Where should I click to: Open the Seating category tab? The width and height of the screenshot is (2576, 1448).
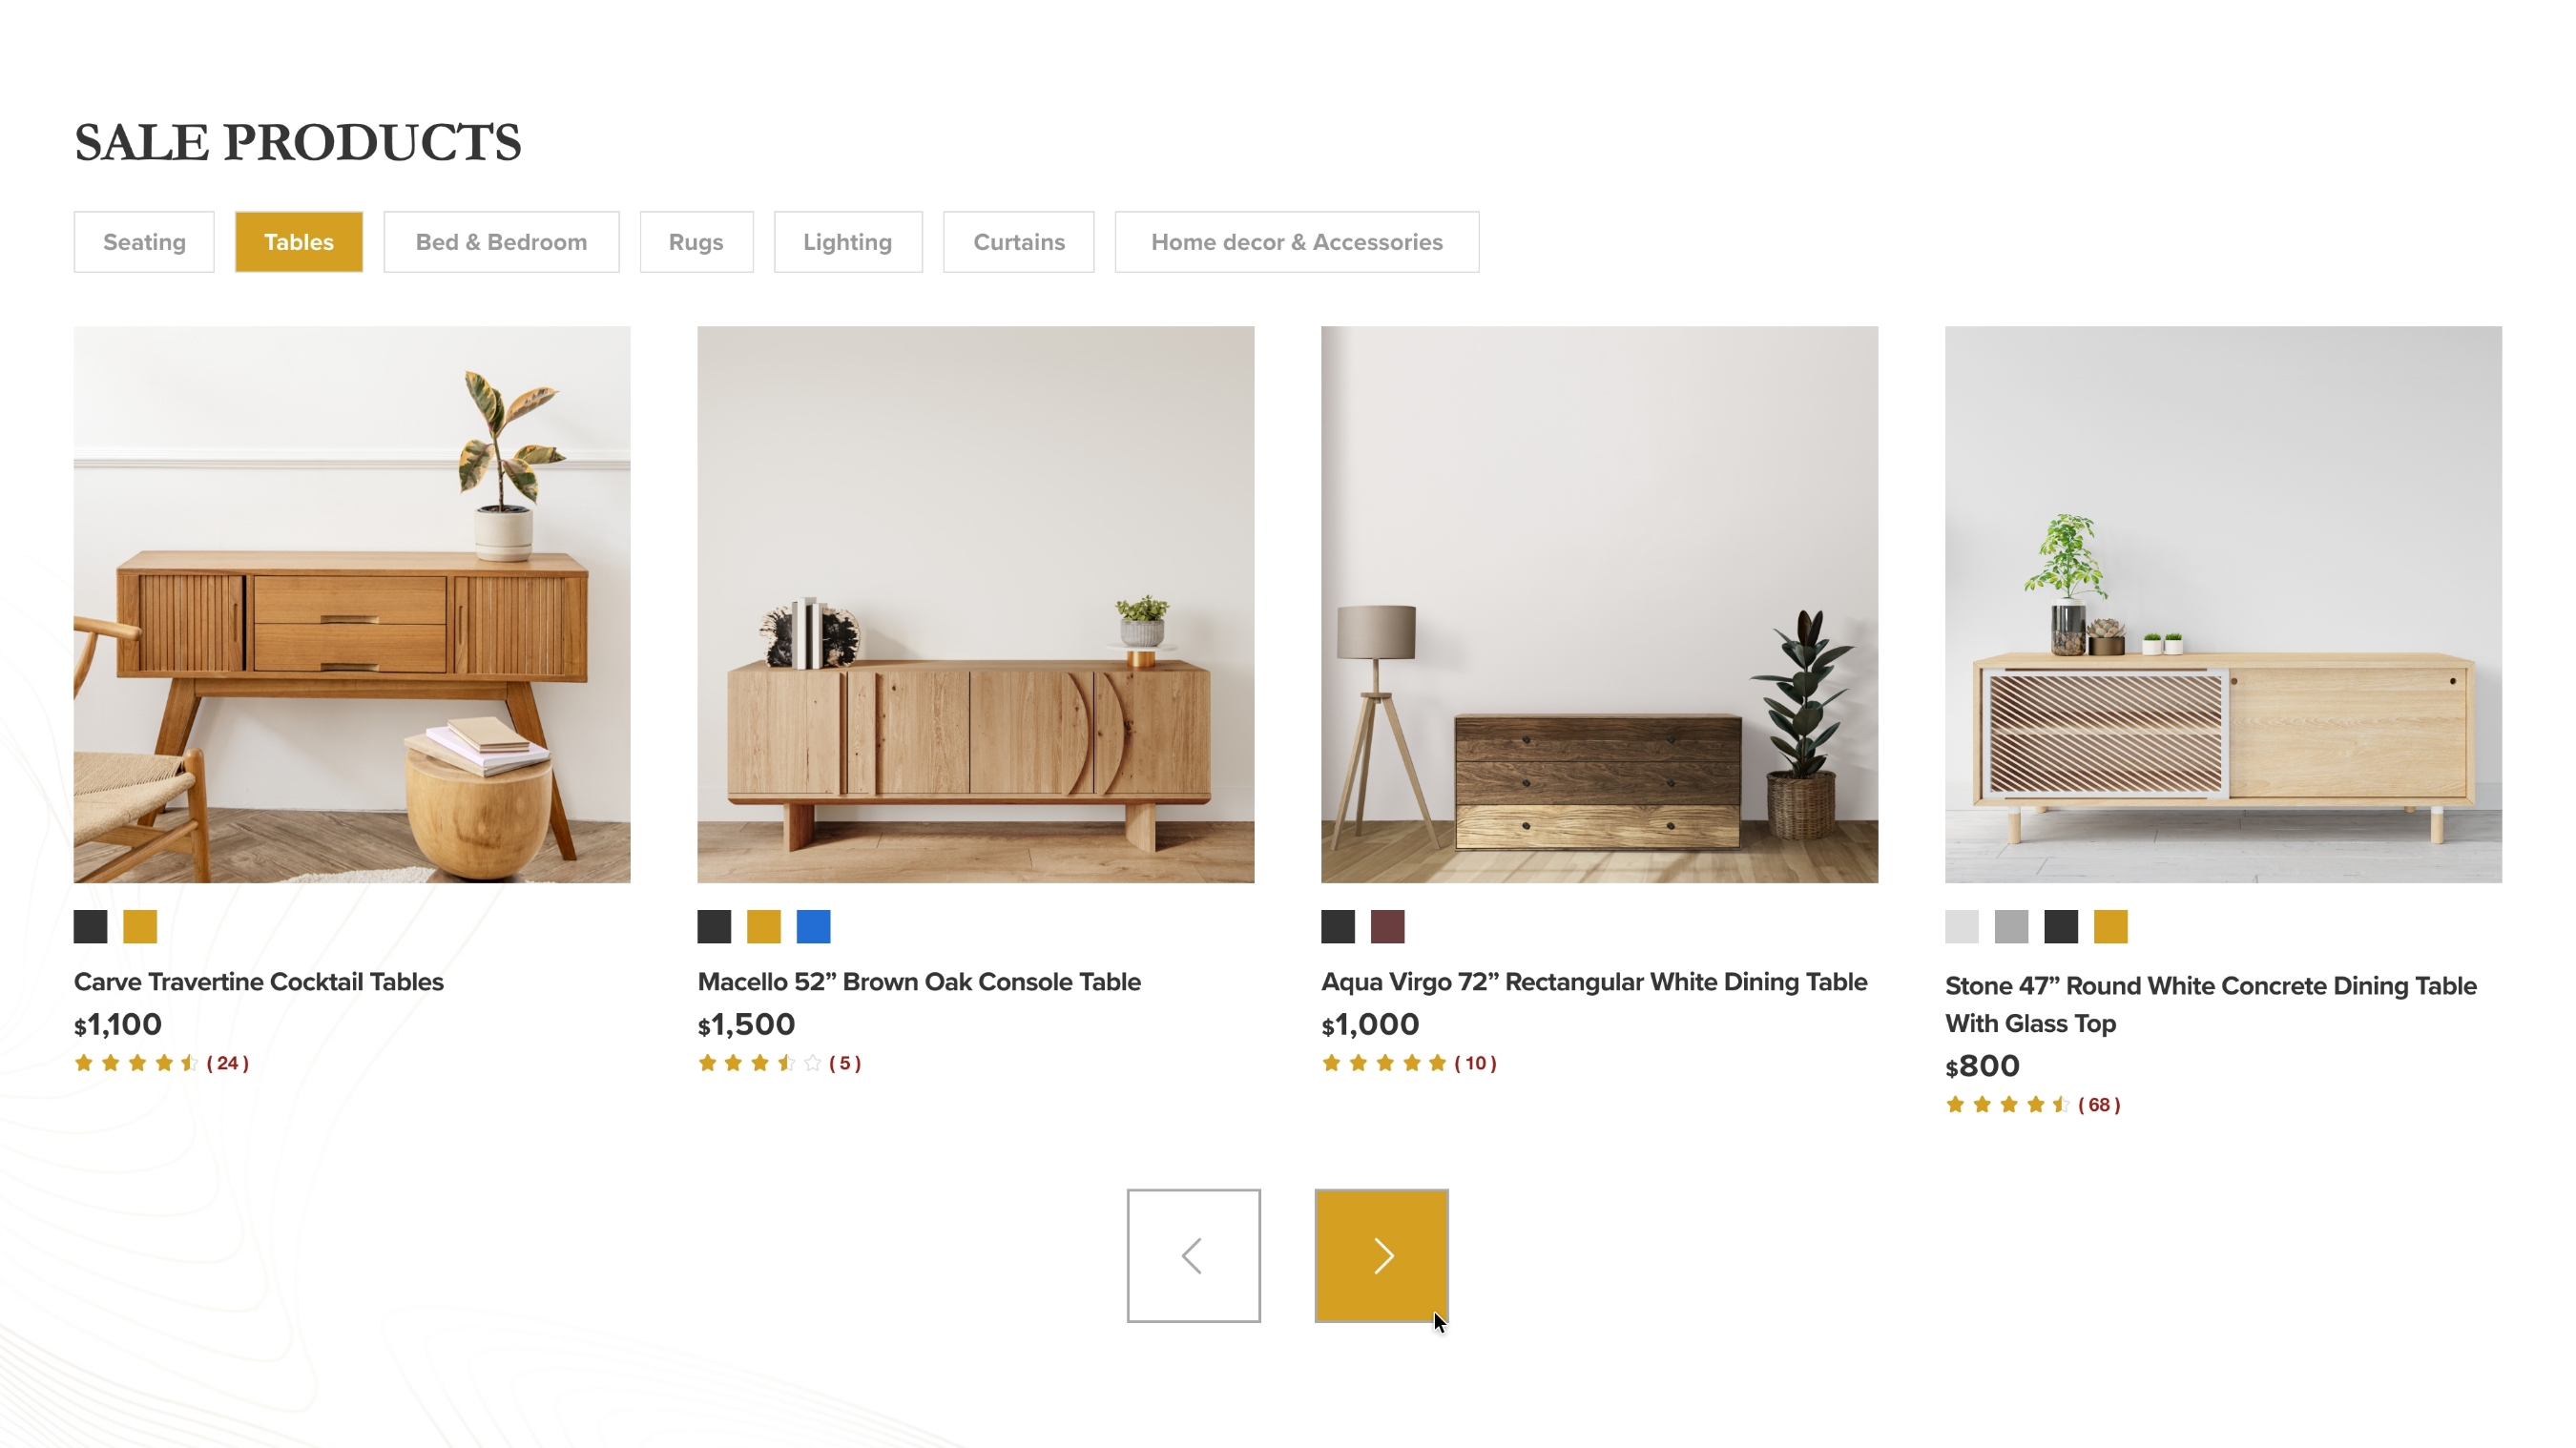click(x=144, y=242)
